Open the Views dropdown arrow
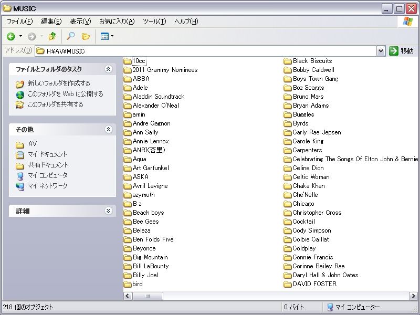Viewport: 420px width, 315px height. [x=112, y=36]
